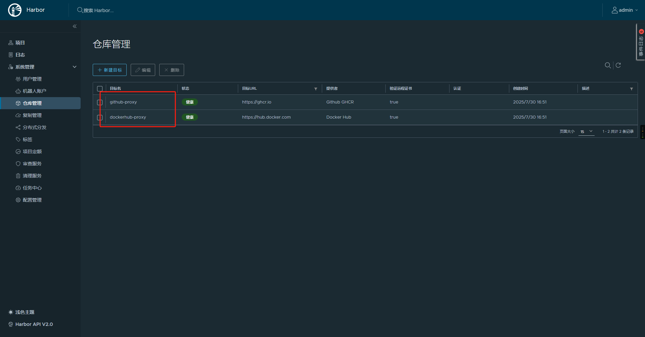Open the Harbor API V2.0 link

31,324
